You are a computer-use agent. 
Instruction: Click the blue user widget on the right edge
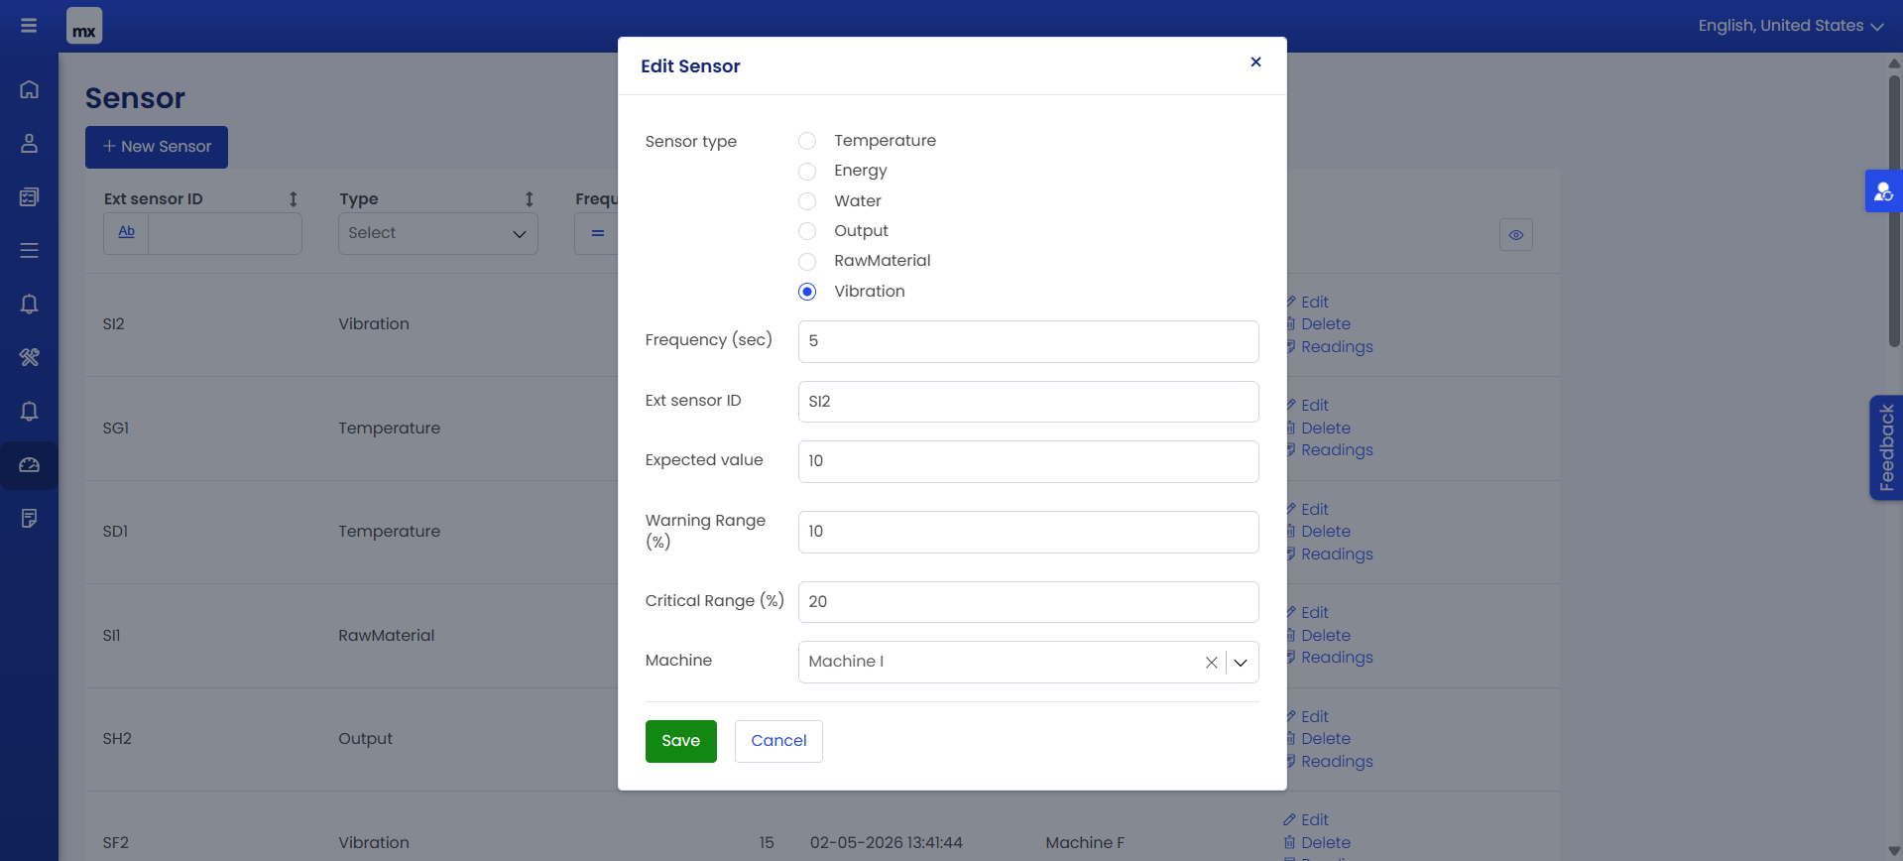tap(1883, 191)
